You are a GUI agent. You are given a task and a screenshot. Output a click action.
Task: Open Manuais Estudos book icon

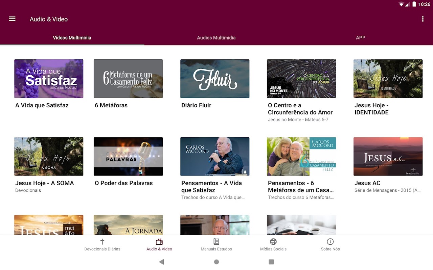pos(216,242)
